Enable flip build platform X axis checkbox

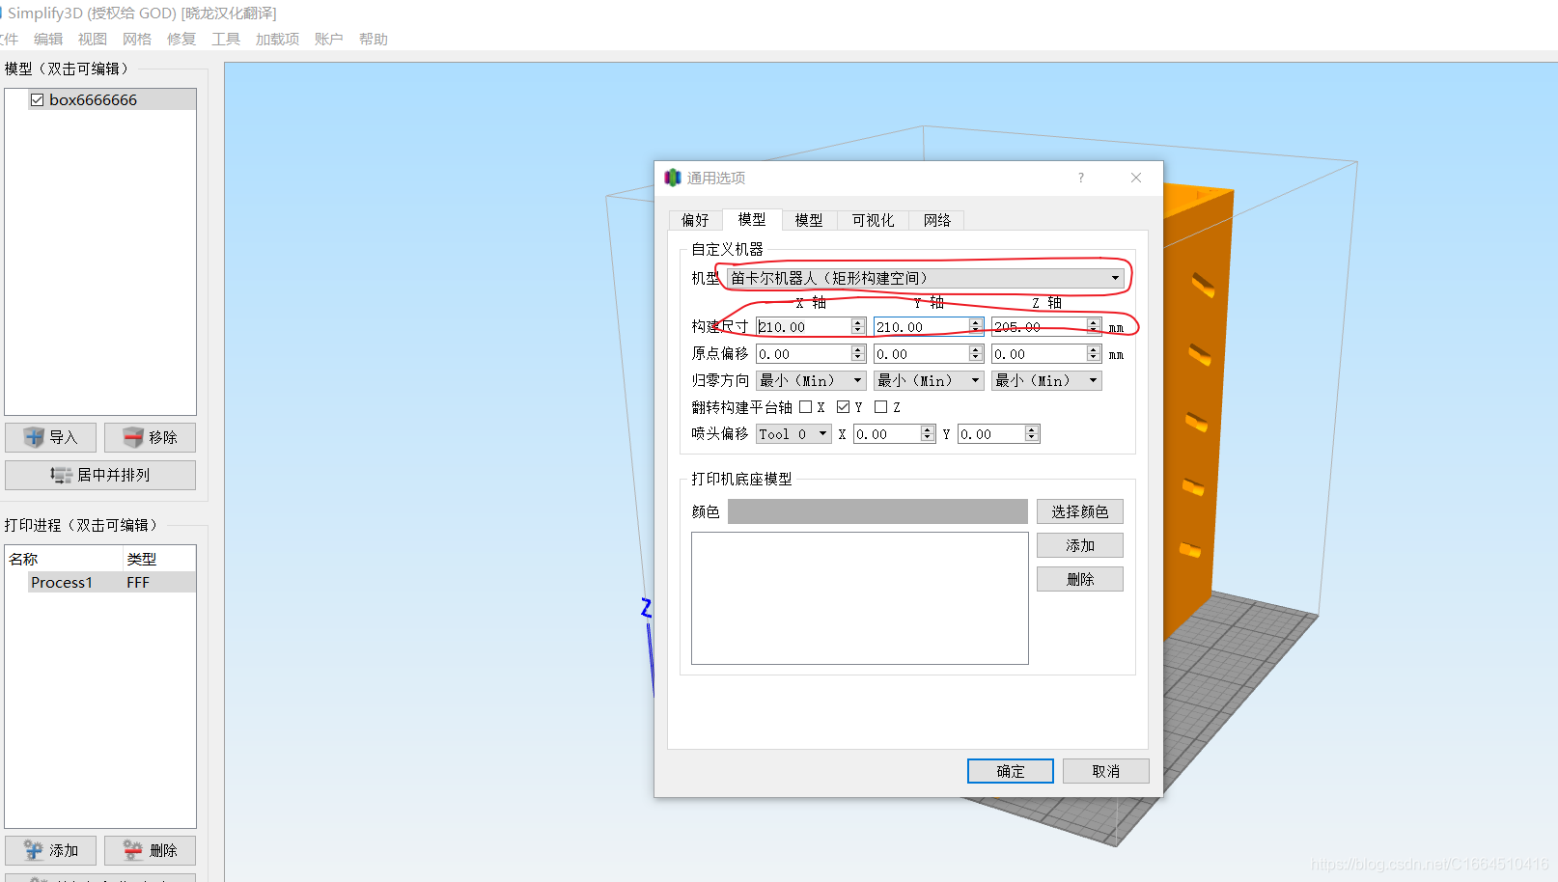click(x=805, y=407)
